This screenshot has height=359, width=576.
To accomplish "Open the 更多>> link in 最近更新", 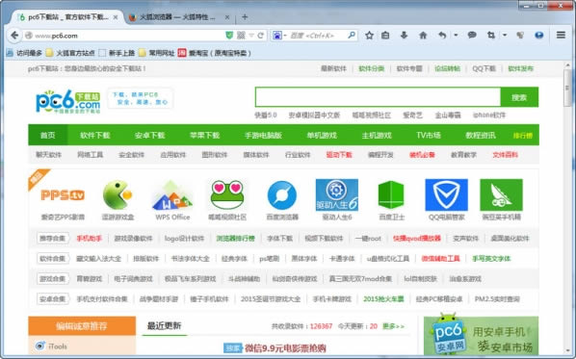I will click(393, 326).
